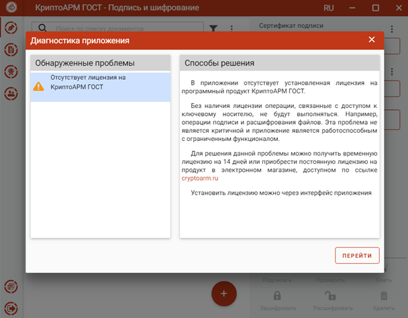Click the search magnifier icon
408x318 pixels.
(x=42, y=28)
